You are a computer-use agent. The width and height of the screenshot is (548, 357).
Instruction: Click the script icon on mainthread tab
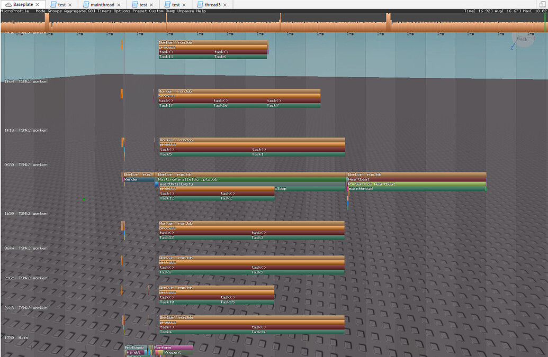[x=86, y=5]
